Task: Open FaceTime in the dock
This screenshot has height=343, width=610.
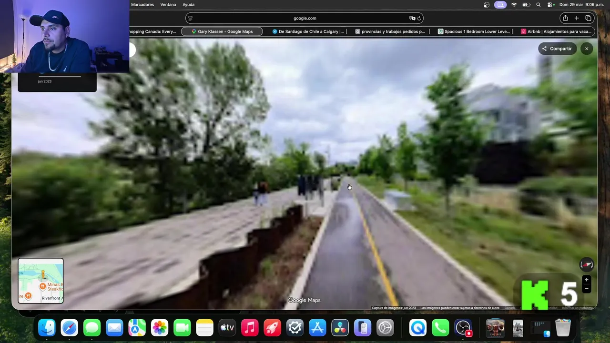Action: [182, 328]
